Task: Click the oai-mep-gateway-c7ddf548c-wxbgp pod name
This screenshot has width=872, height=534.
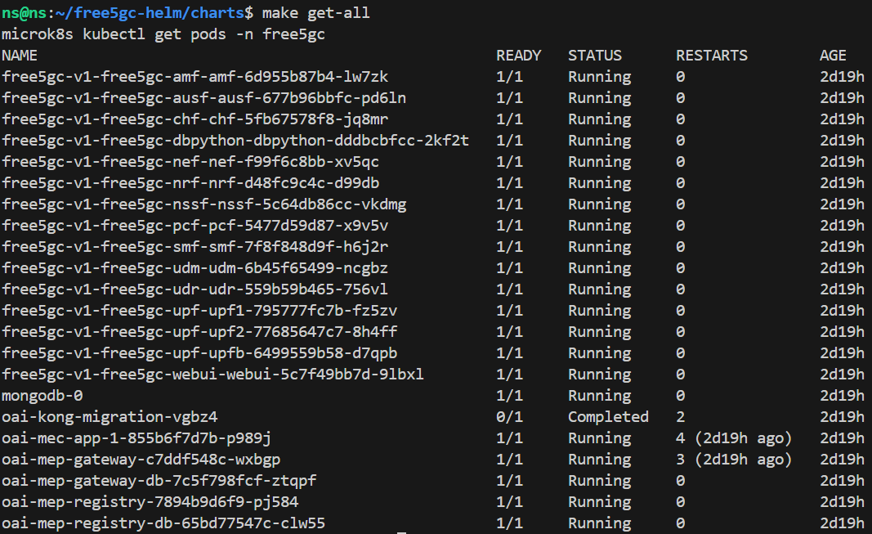Action: coord(141,459)
